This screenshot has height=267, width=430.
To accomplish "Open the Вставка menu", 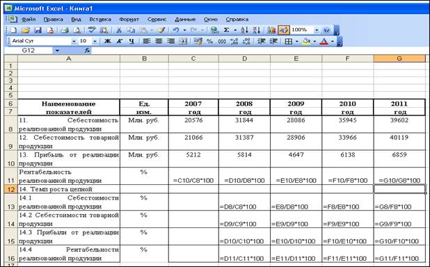I will click(100, 19).
